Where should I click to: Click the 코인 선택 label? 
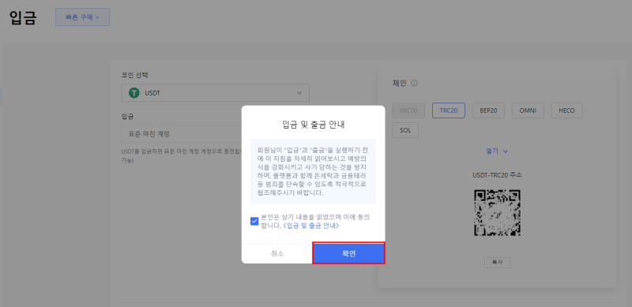[x=134, y=75]
